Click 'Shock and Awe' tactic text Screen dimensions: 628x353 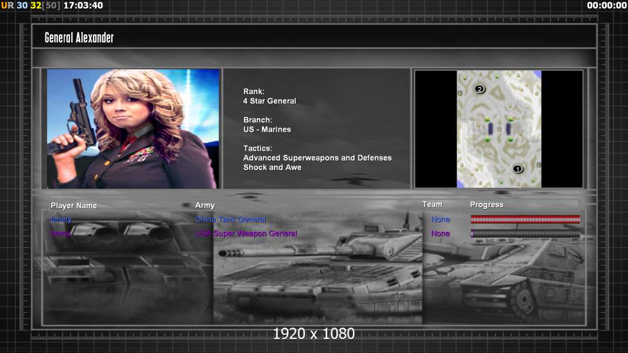click(x=272, y=168)
